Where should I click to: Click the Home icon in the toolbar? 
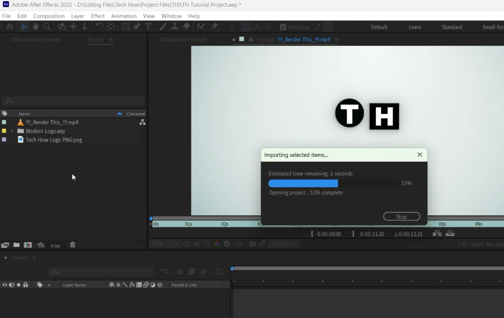point(10,27)
